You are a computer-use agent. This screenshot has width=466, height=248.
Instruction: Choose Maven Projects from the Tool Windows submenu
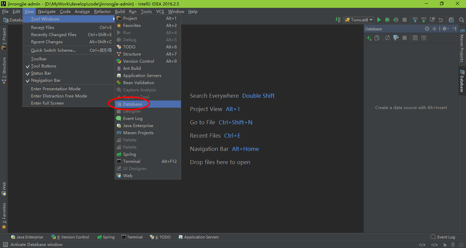tap(138, 133)
